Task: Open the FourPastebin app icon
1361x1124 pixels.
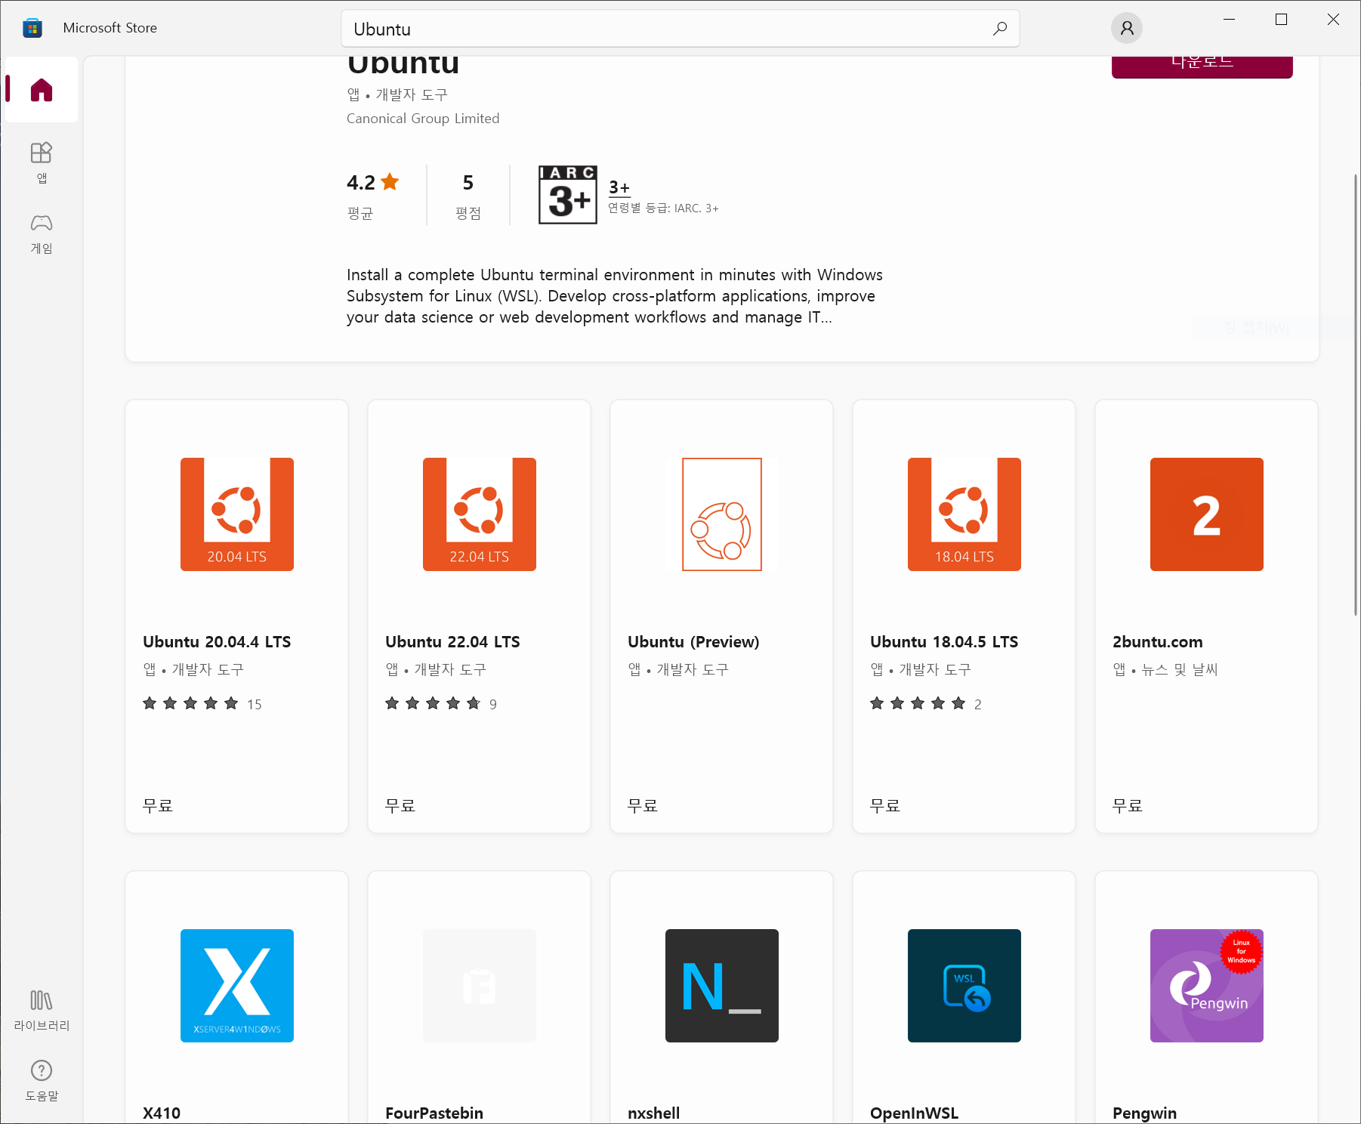Action: click(480, 986)
